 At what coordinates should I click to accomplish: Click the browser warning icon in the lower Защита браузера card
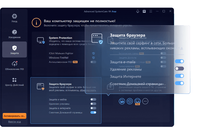tap(40, 87)
